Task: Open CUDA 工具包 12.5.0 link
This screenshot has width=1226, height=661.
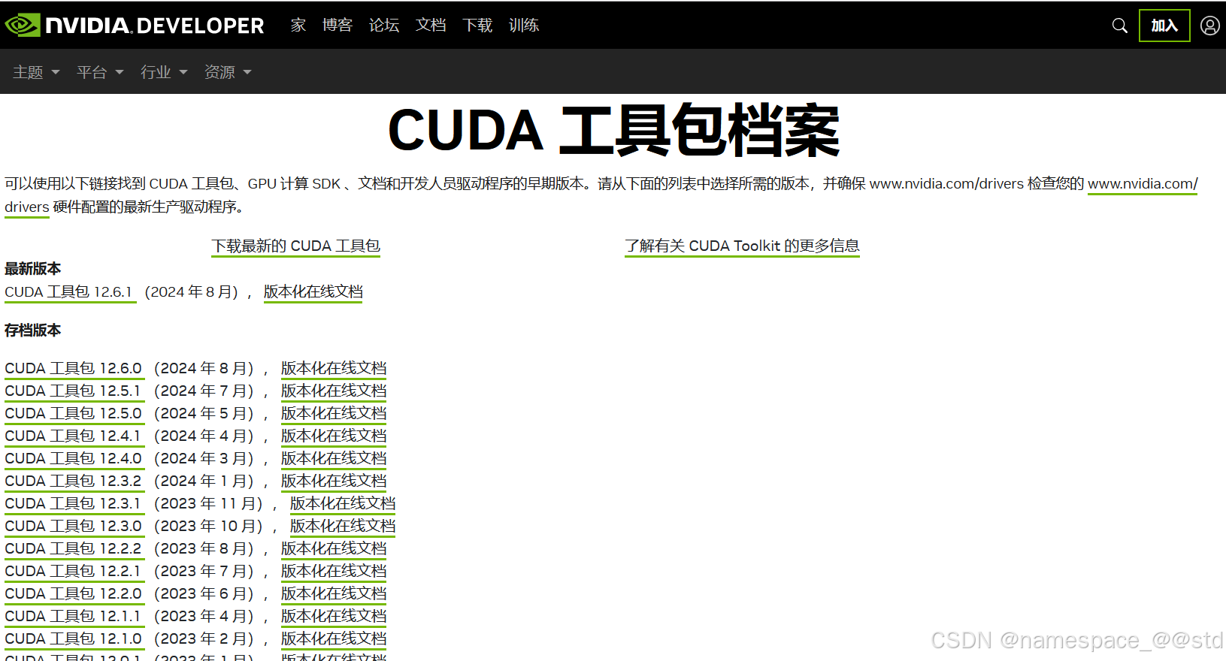Action: pos(73,414)
